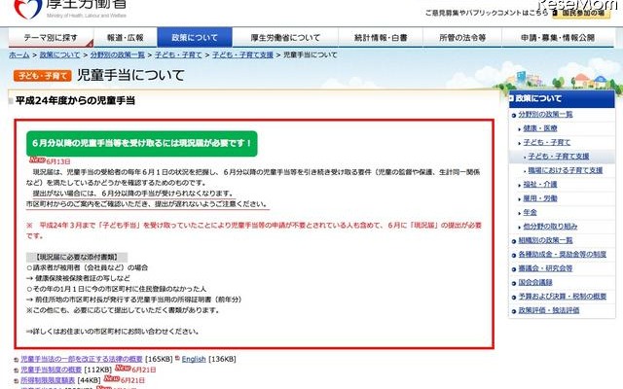
Task: Follow the 子ども・子育て支援 breadcrumb link
Action: (242, 54)
